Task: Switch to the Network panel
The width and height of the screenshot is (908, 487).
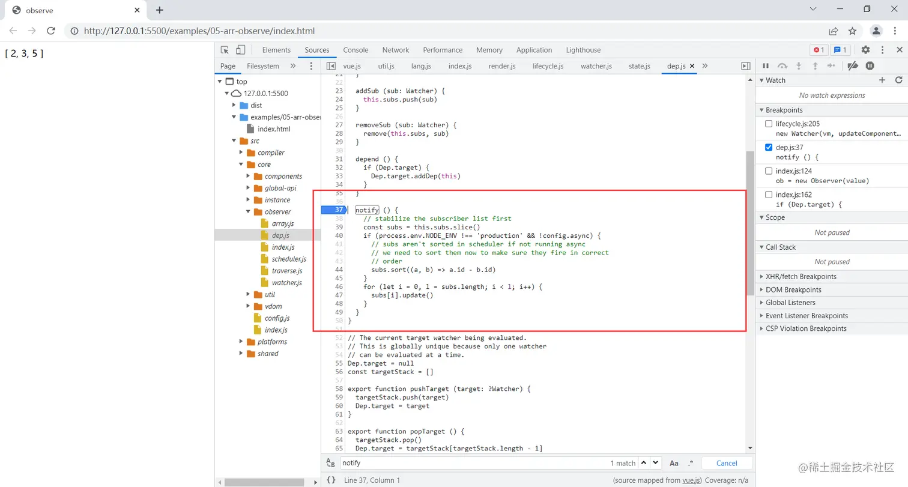Action: click(x=396, y=50)
